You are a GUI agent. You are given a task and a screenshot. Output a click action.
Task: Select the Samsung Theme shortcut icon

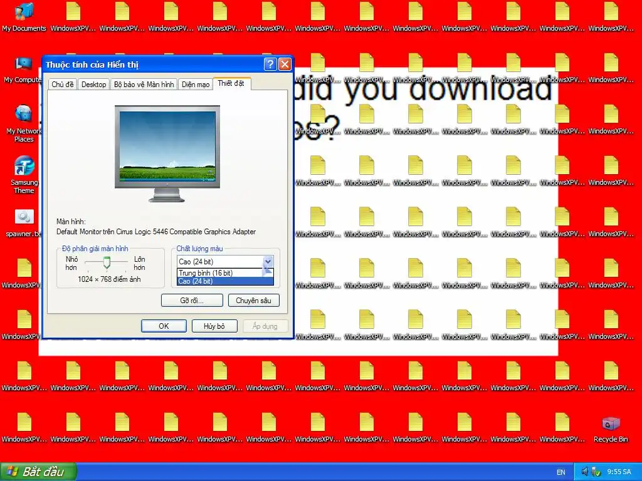tap(24, 175)
